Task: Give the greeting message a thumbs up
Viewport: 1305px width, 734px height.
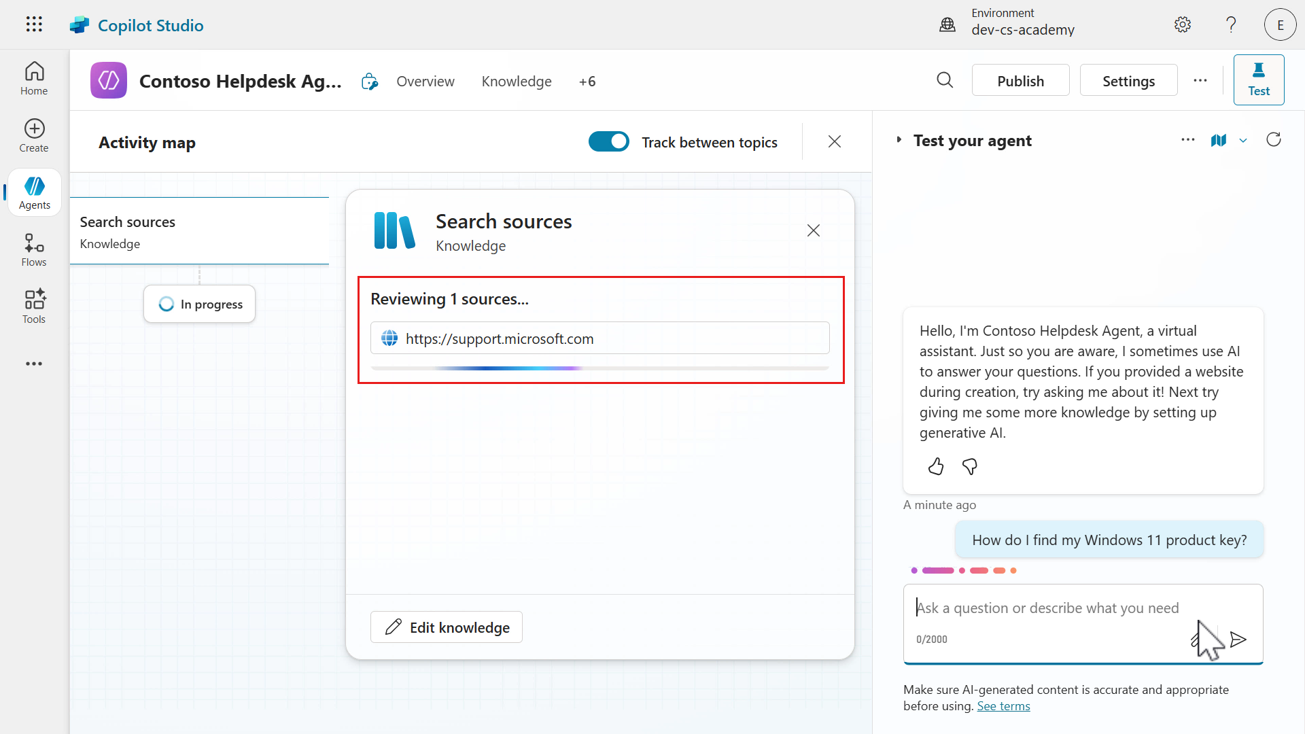Action: pyautogui.click(x=936, y=467)
